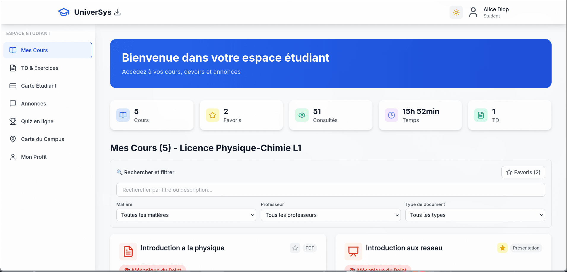
Task: Click the trophy icon of Quiz en ligne
Action: (x=13, y=121)
